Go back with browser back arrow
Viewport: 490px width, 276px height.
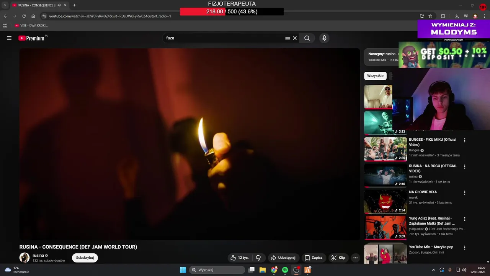[5, 16]
